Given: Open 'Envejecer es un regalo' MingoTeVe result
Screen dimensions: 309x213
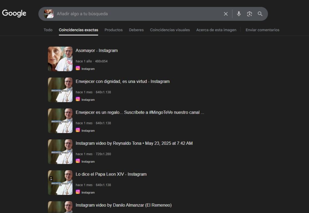Looking at the screenshot, I should pos(140,112).
